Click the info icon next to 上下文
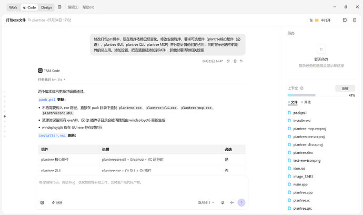Viewport: 363px width, 215px height. pos(301,89)
